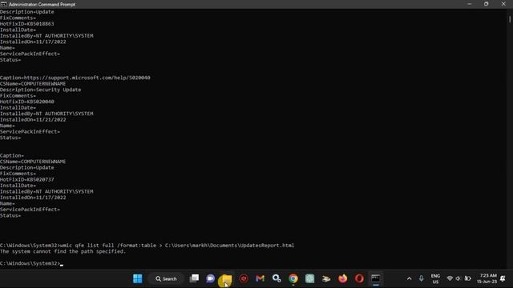Viewport: 513px width, 288px height.
Task: Launch the Teams Chat taskbar icon
Action: pos(210,278)
